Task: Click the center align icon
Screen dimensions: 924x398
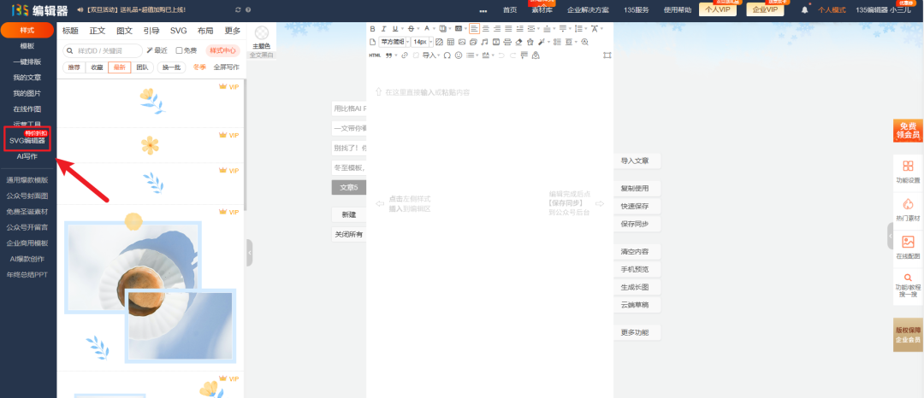Action: tap(486, 29)
